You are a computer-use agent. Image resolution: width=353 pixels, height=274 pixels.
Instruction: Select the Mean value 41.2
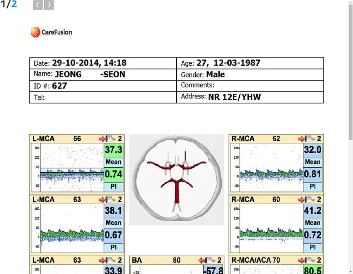point(313,211)
